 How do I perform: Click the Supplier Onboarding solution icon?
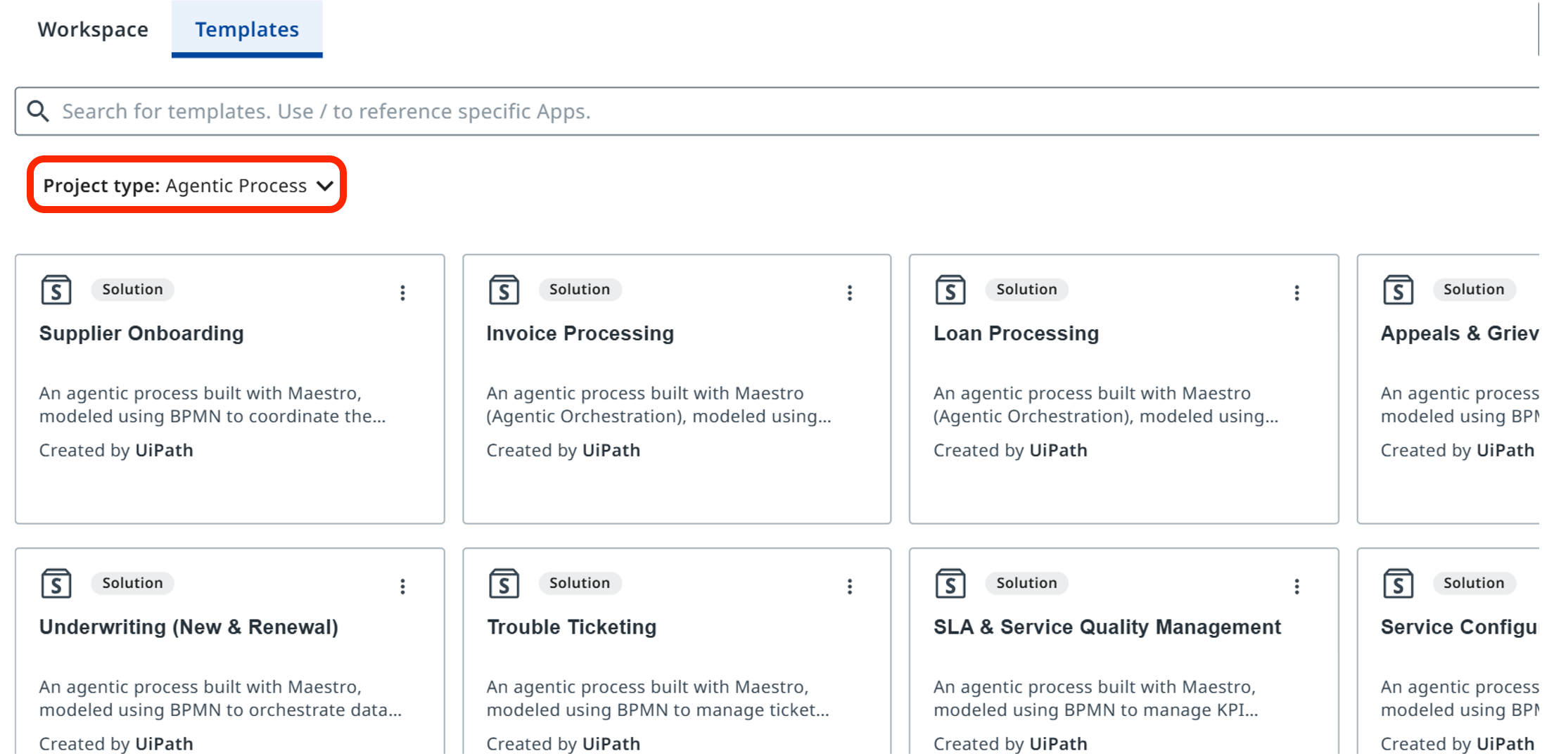tap(56, 290)
